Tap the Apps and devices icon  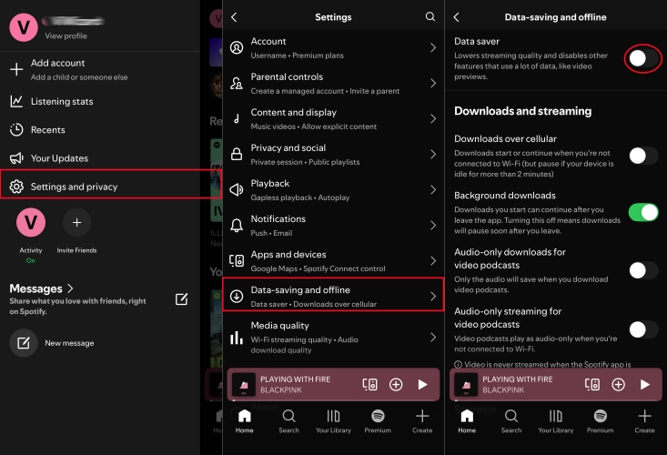point(237,260)
